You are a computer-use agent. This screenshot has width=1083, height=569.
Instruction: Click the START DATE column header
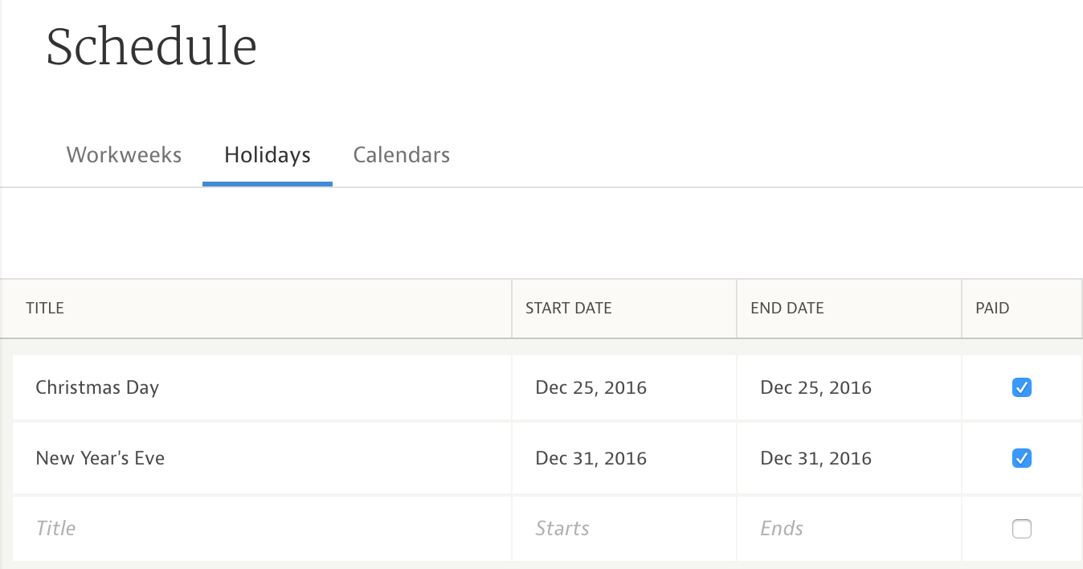569,308
